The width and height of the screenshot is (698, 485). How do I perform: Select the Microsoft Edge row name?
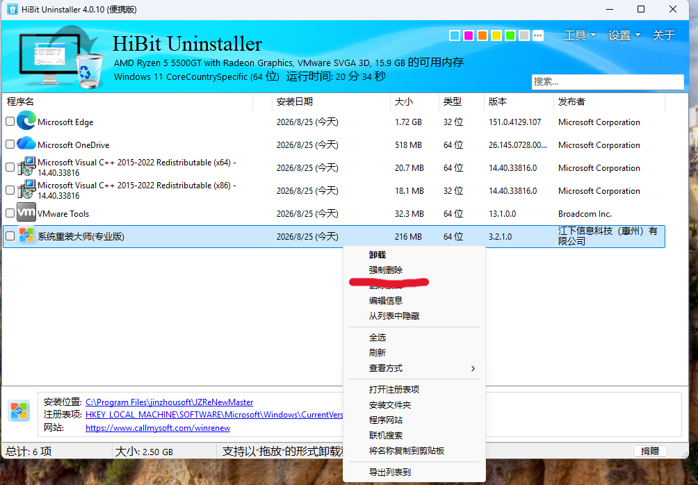click(x=65, y=122)
